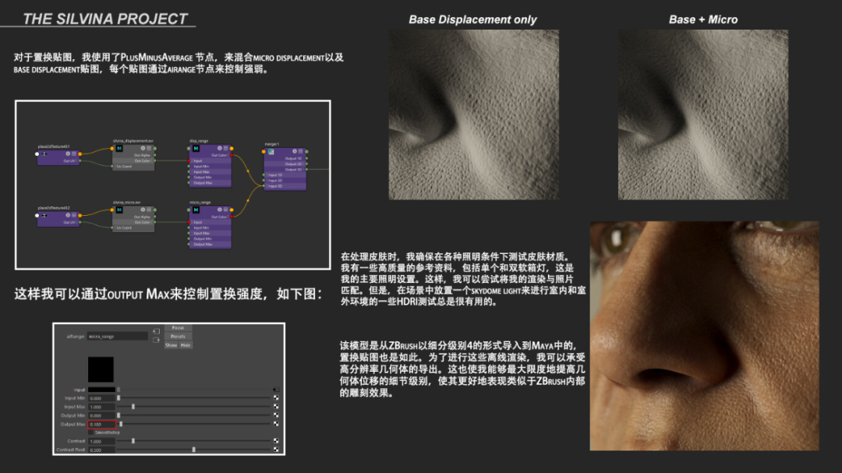This screenshot has height=473, width=842.
Task: Click the Contrast Pivot slider handle
Action: point(194,450)
